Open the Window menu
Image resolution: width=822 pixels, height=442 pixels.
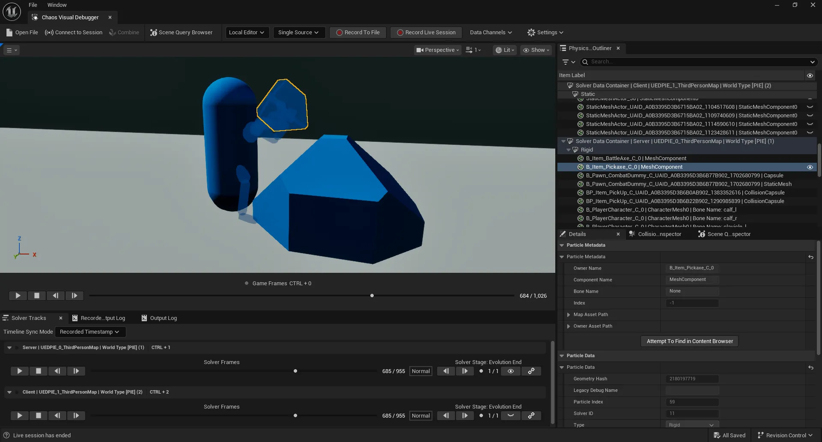(x=57, y=5)
